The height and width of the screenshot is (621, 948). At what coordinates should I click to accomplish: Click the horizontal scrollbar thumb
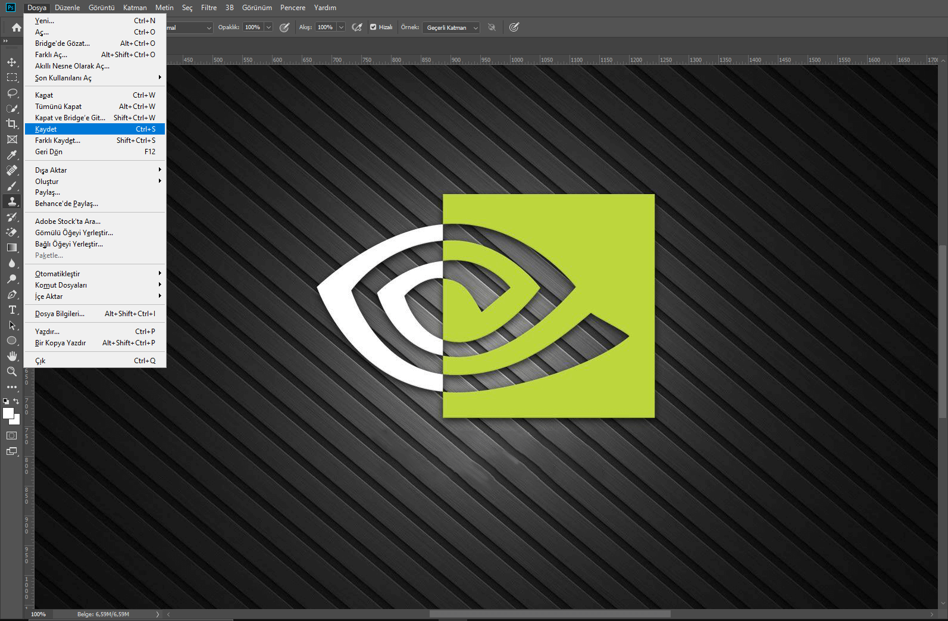(550, 614)
